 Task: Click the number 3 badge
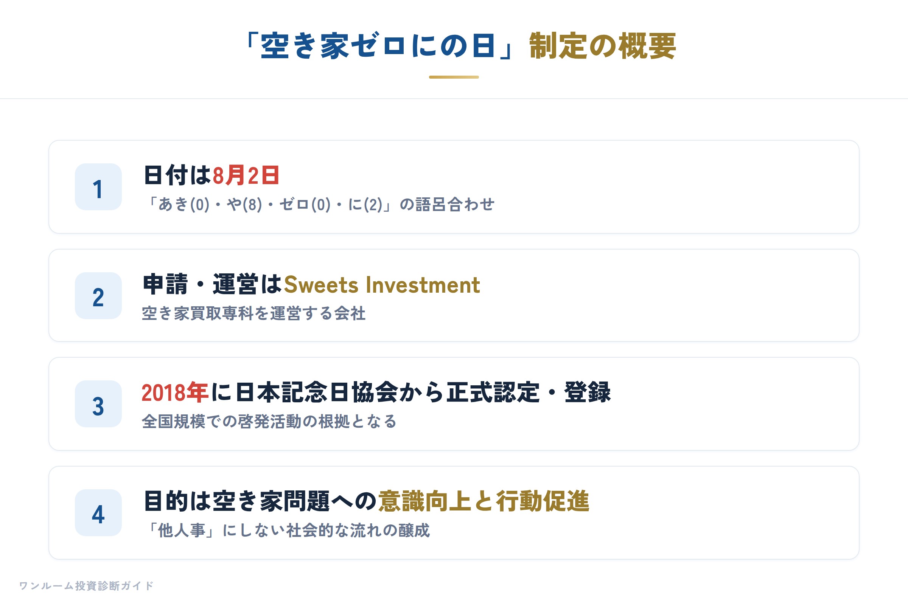pyautogui.click(x=98, y=404)
